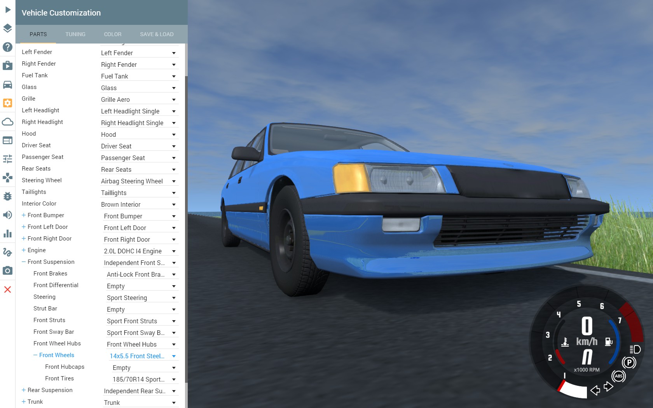Click the four-way gamepad controls icon

(x=7, y=178)
